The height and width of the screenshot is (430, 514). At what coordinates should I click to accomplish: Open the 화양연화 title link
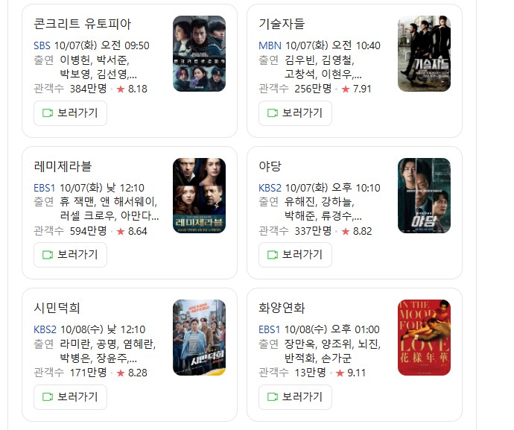pyautogui.click(x=282, y=308)
